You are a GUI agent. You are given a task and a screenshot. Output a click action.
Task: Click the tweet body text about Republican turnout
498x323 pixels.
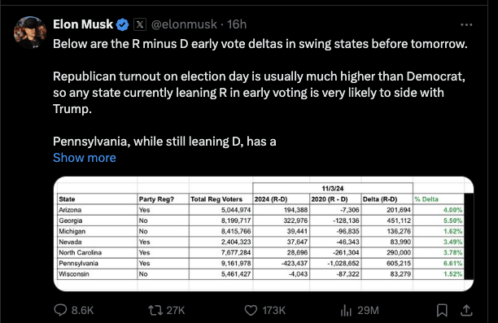(259, 93)
